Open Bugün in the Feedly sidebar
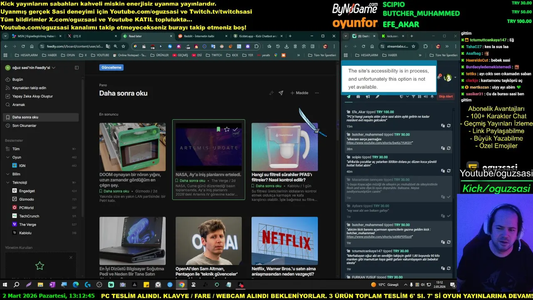Viewport: 533px width, 300px height. 17,79
